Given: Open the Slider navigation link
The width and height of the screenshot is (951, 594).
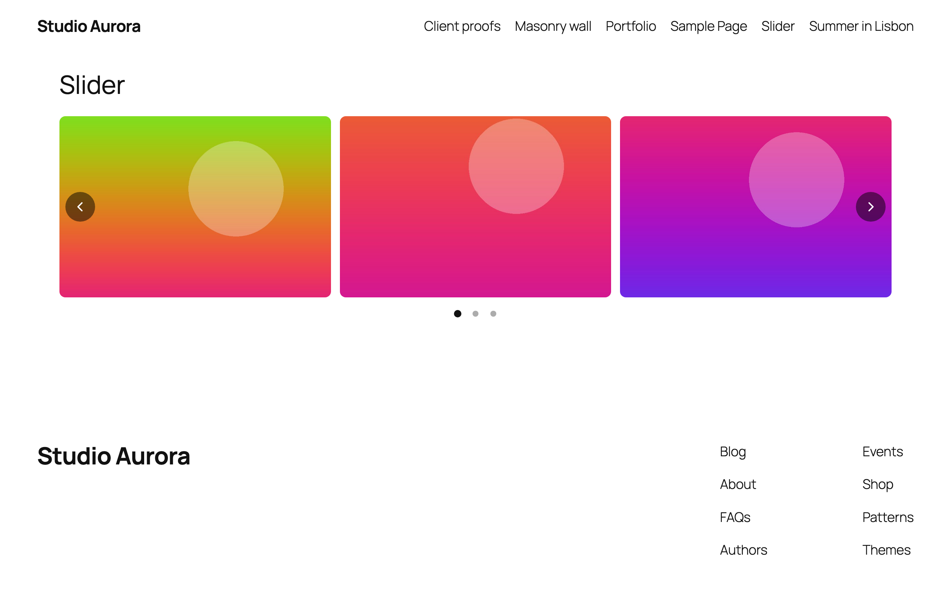Looking at the screenshot, I should pyautogui.click(x=778, y=26).
